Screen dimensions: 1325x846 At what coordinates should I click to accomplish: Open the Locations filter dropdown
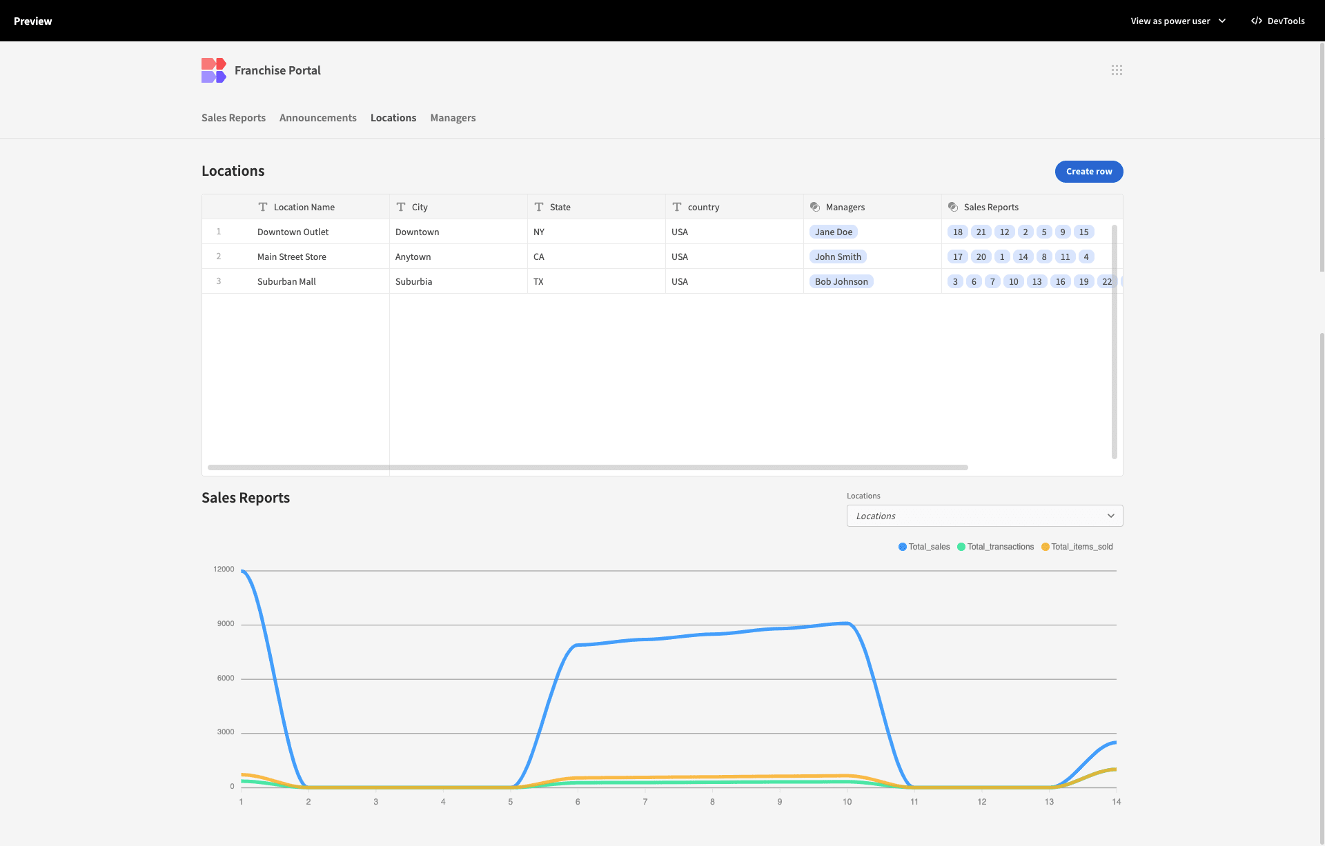985,516
